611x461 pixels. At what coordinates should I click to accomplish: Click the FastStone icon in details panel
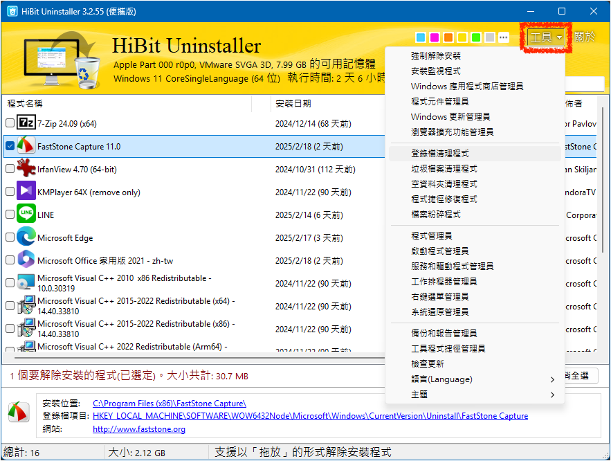tap(19, 412)
